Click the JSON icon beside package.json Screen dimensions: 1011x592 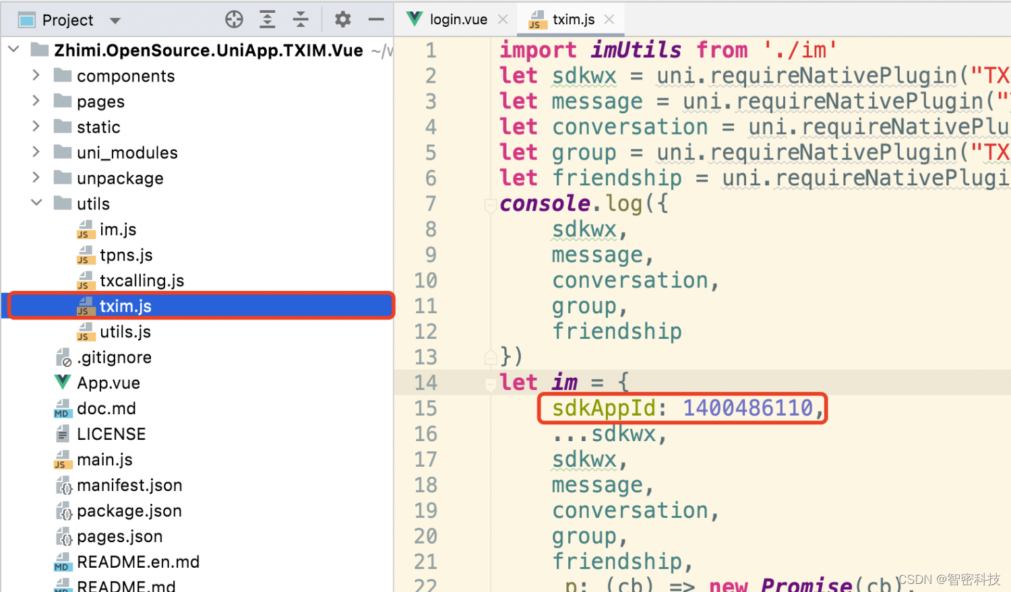pyautogui.click(x=63, y=511)
